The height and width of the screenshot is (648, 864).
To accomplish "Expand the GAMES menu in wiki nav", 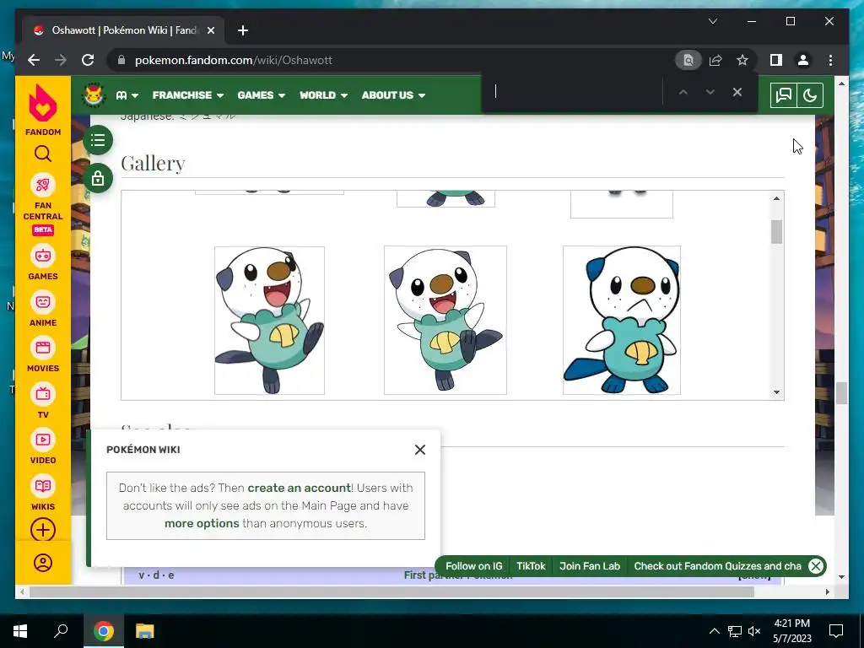I will pyautogui.click(x=262, y=95).
